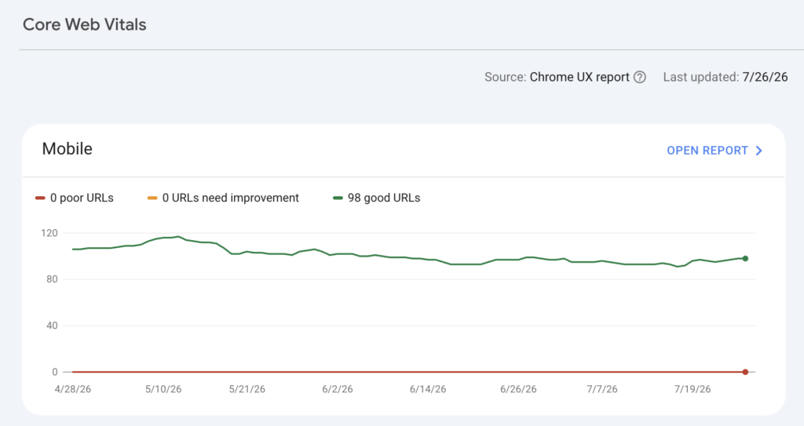The height and width of the screenshot is (426, 804).
Task: Open the Mobile report link
Action: click(714, 151)
